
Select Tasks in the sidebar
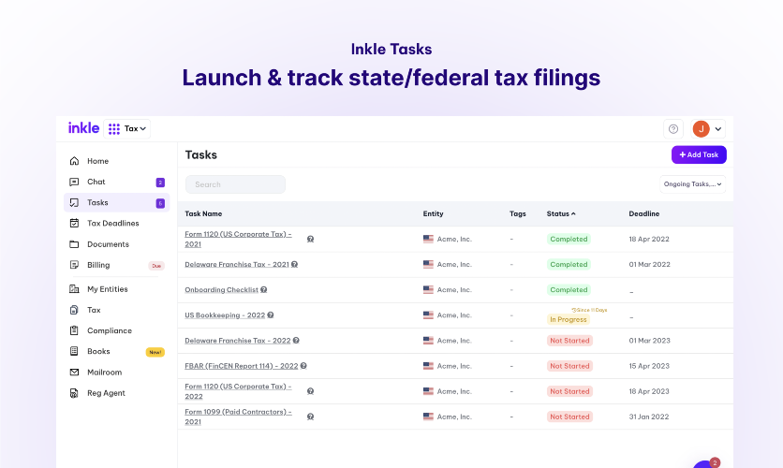(116, 202)
